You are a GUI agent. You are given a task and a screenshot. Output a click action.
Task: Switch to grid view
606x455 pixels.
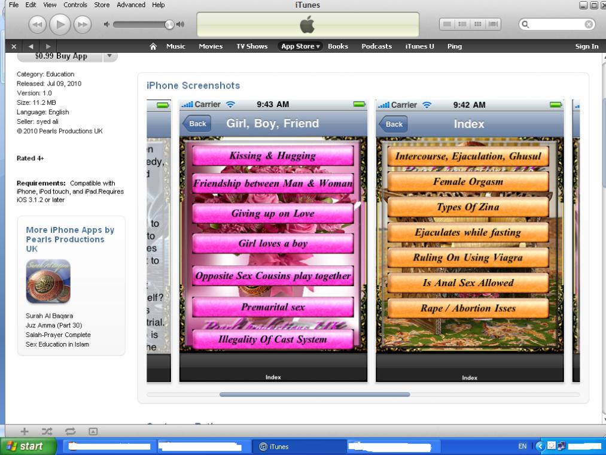pos(478,25)
